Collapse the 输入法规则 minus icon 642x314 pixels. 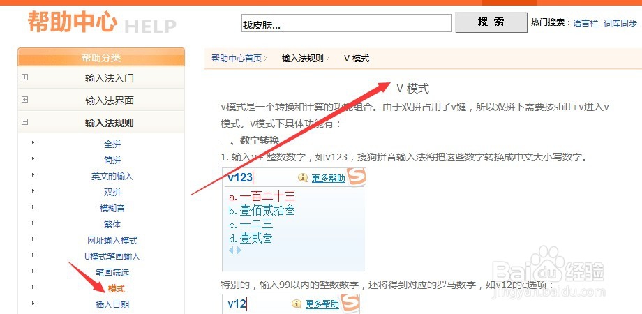(x=25, y=121)
